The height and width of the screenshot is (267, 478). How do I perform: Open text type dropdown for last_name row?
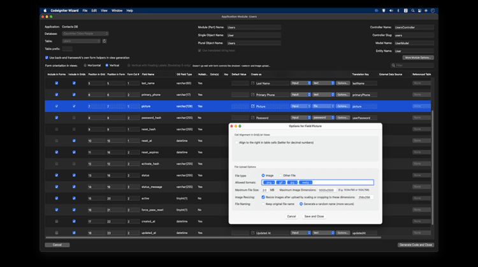[323, 83]
